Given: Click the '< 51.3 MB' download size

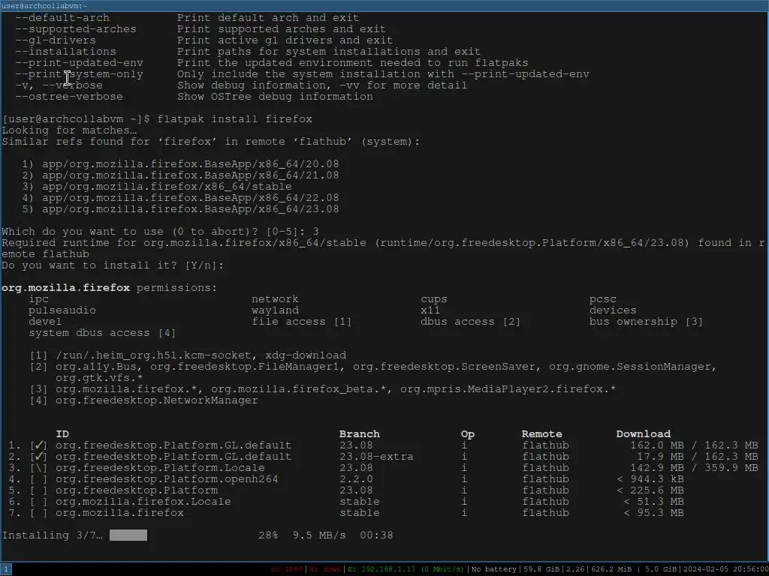Looking at the screenshot, I should (x=653, y=502).
